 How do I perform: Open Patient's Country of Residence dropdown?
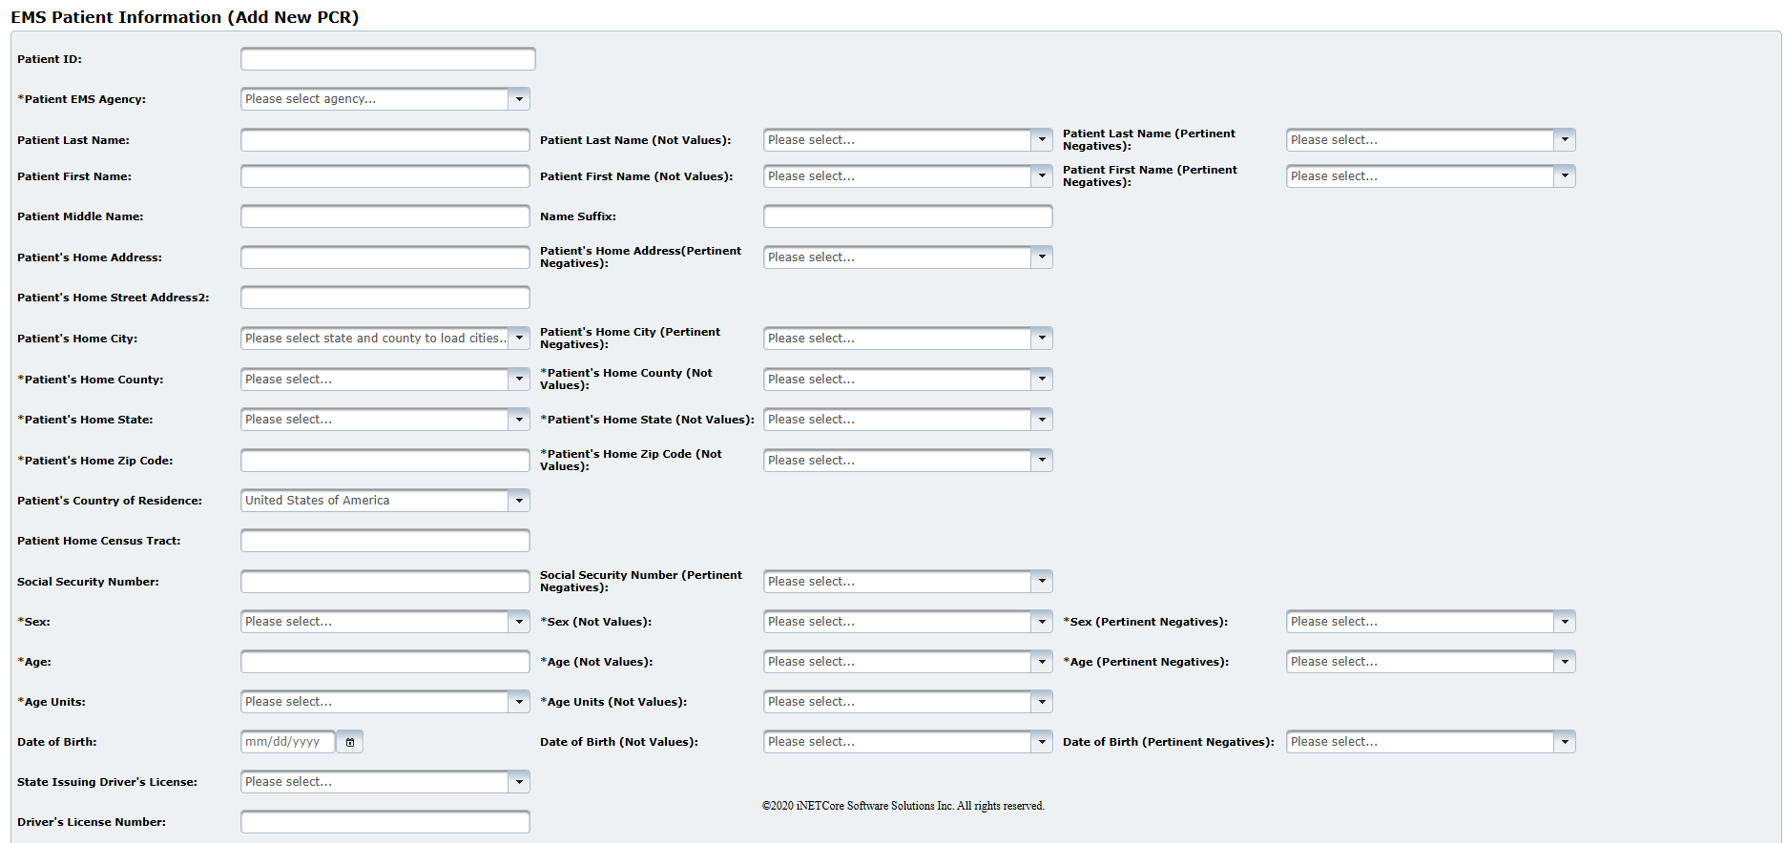tap(385, 501)
